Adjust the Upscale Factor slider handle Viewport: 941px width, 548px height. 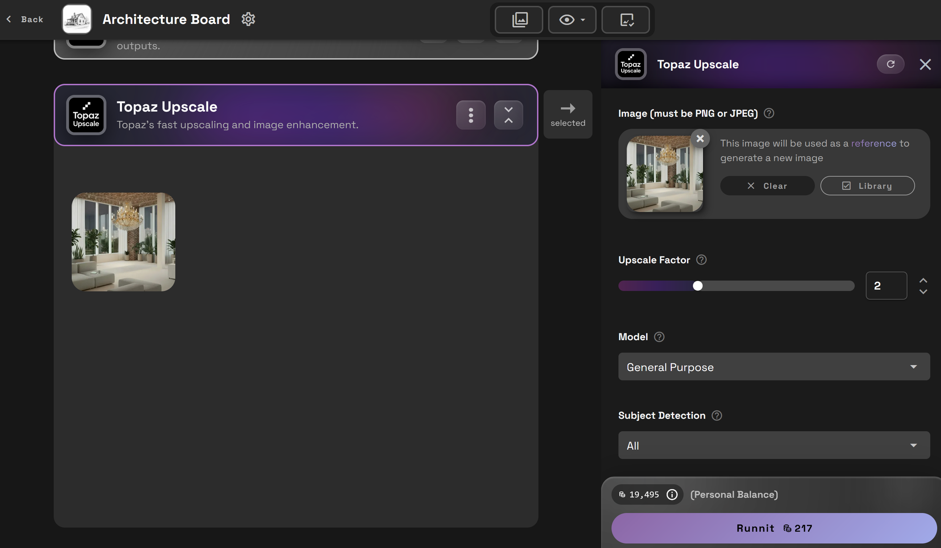pos(698,286)
